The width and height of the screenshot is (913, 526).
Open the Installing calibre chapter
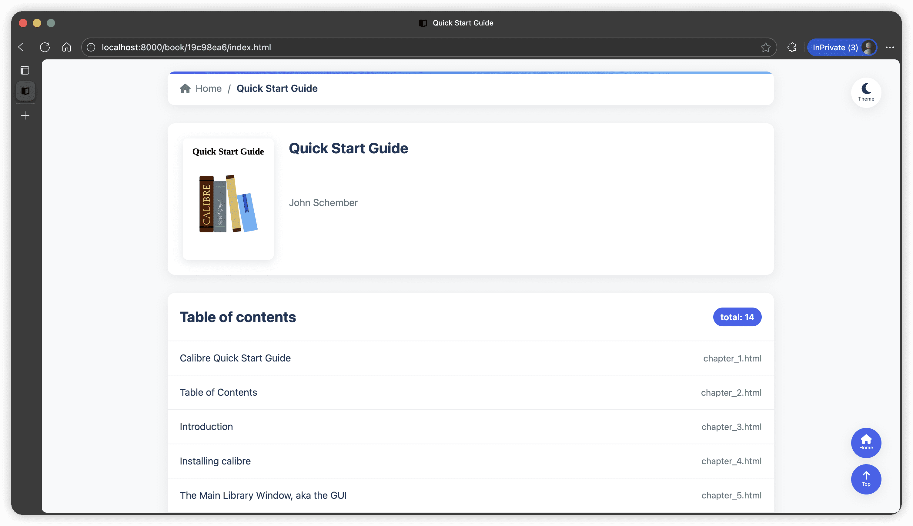(215, 461)
